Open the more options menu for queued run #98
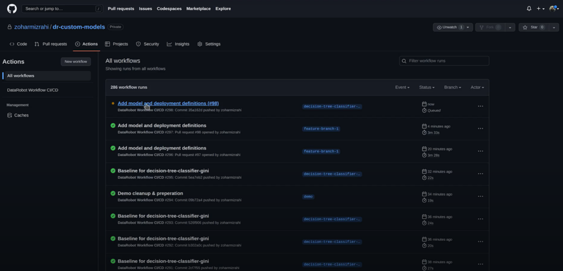The image size is (563, 271). pyautogui.click(x=481, y=106)
